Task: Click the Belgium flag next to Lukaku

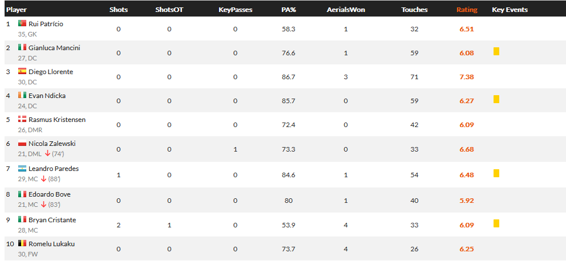Action: click(22, 243)
